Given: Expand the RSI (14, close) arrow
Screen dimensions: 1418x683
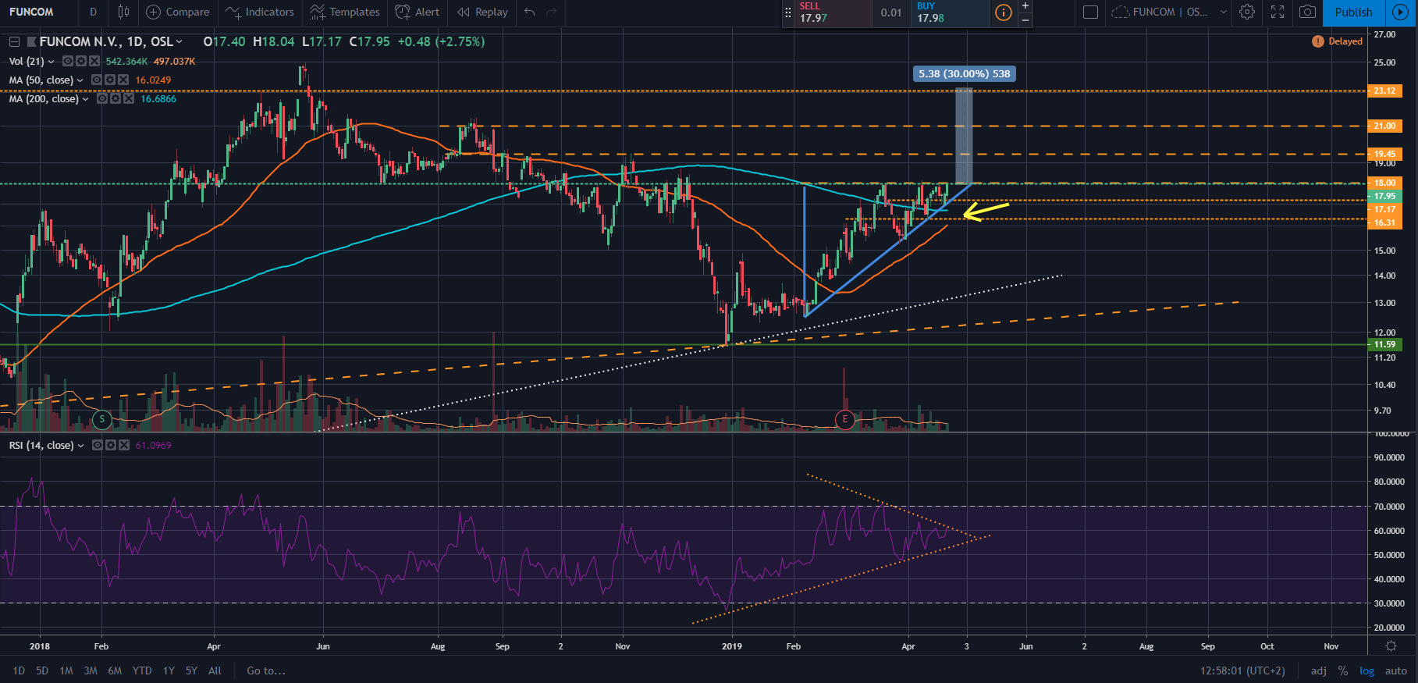Looking at the screenshot, I should [x=81, y=445].
